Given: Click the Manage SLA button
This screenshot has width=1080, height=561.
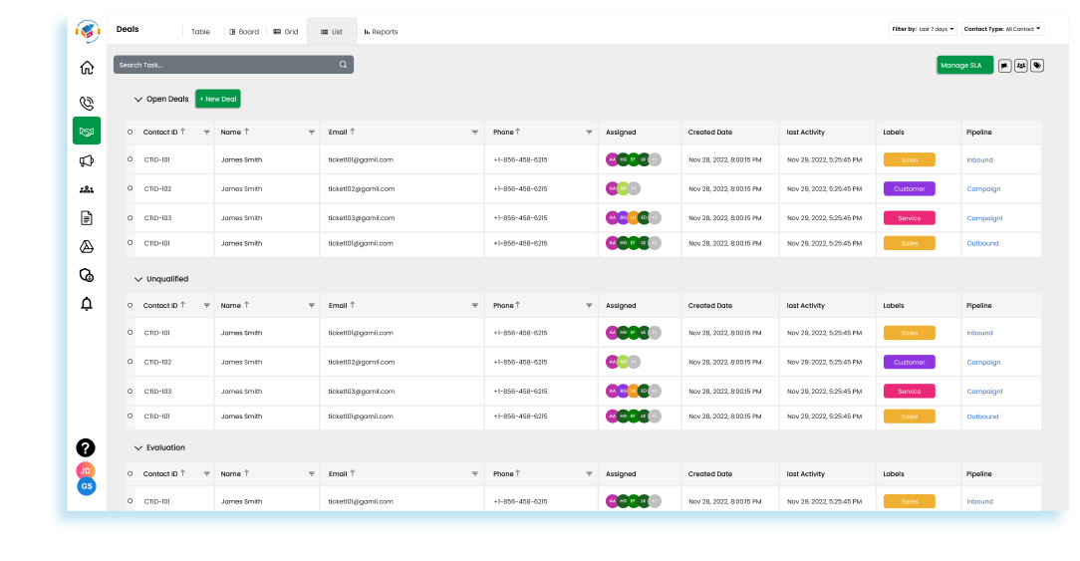Looking at the screenshot, I should (964, 66).
